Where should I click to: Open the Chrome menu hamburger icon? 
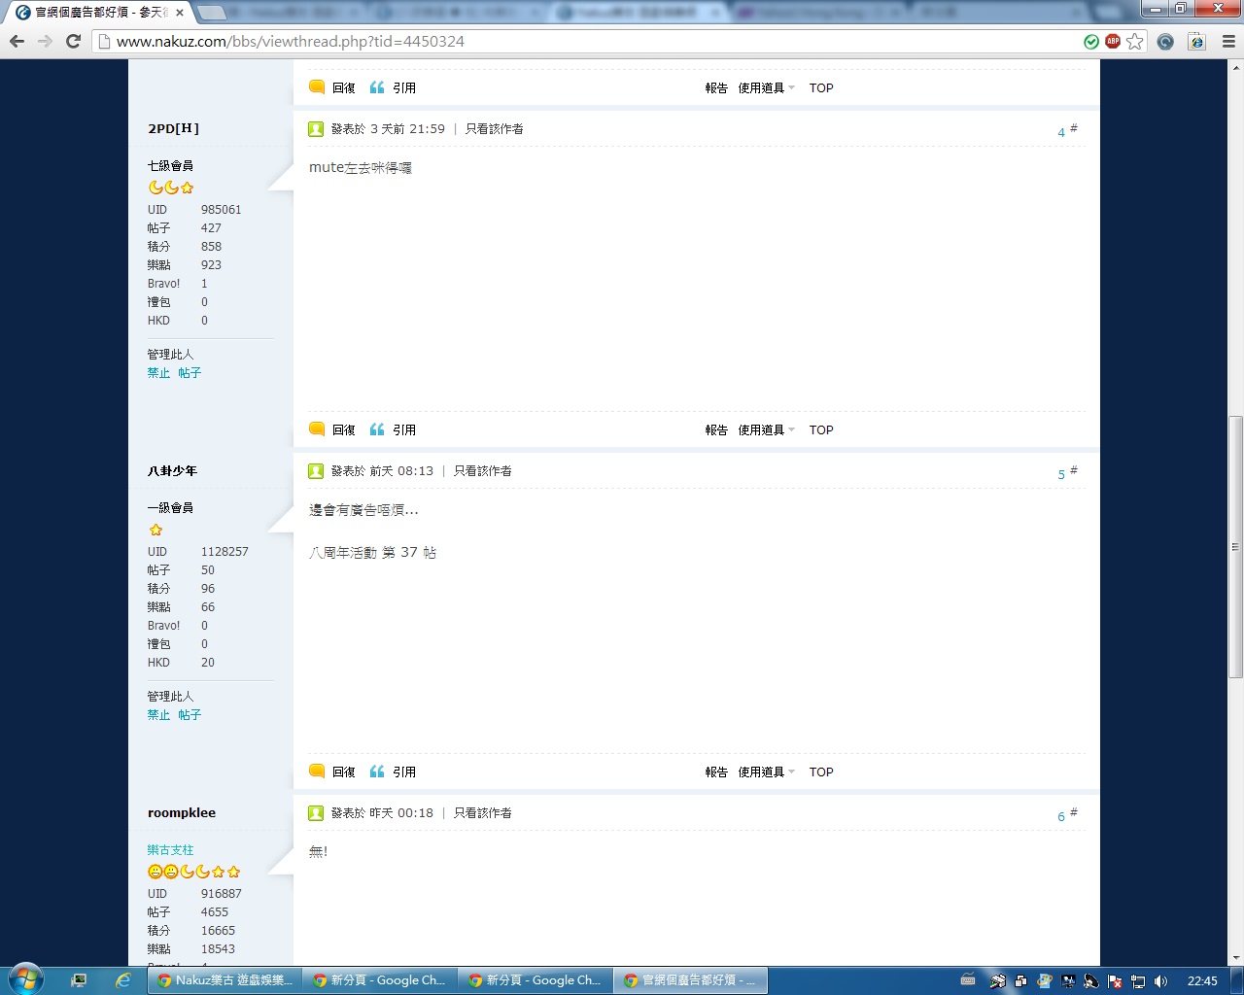[x=1228, y=41]
